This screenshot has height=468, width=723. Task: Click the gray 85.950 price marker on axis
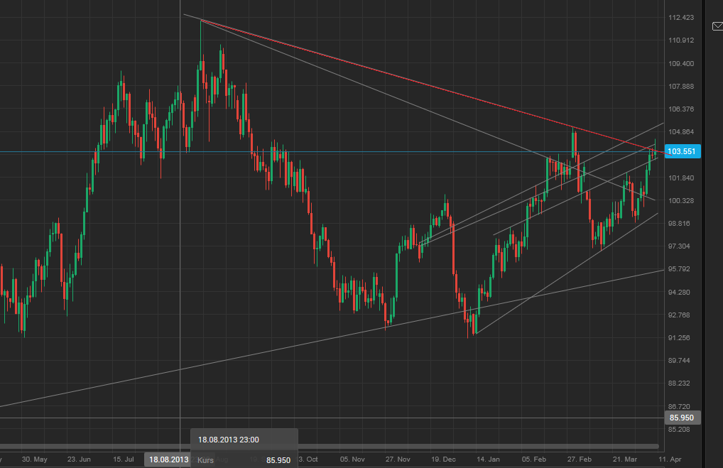point(681,418)
